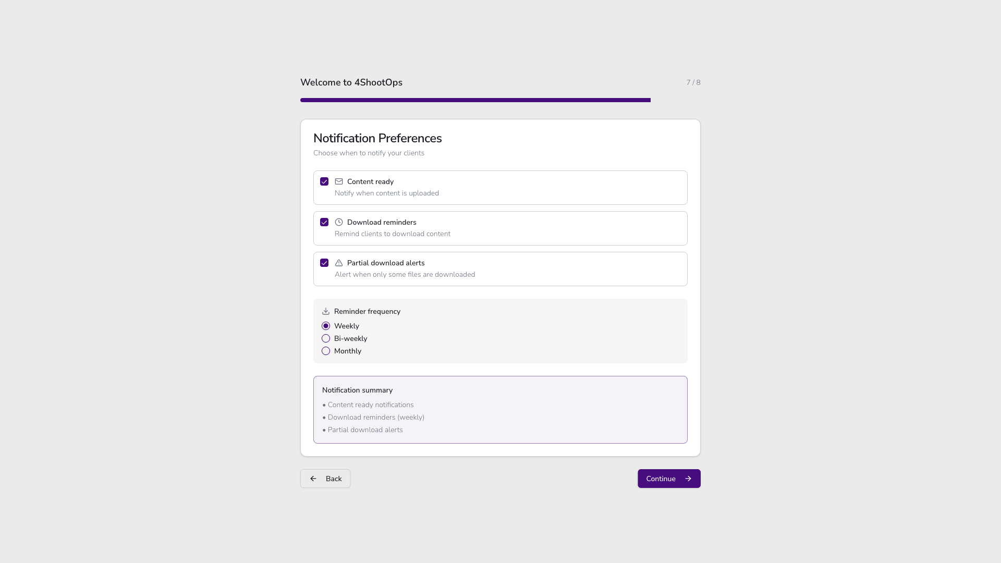Click the Welcome to 4ShootOps title
The height and width of the screenshot is (563, 1001).
point(351,82)
